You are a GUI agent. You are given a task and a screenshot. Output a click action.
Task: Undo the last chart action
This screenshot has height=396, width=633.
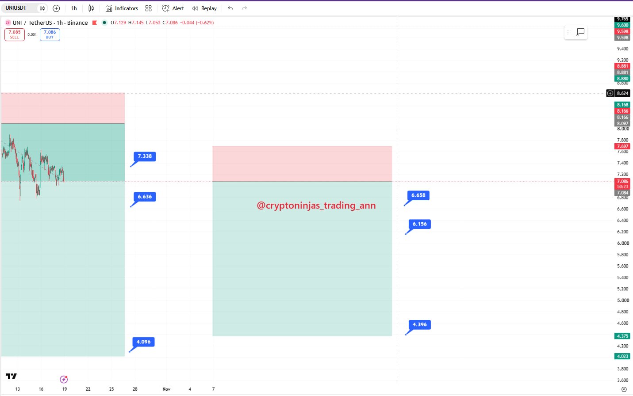coord(230,8)
